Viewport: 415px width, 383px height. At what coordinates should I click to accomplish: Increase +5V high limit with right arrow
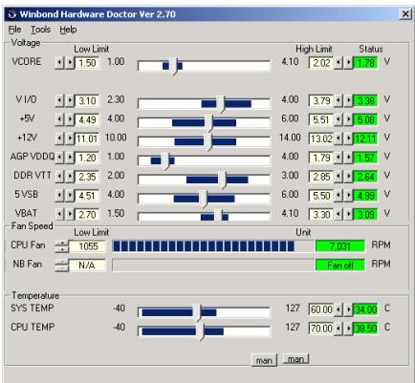(x=348, y=119)
